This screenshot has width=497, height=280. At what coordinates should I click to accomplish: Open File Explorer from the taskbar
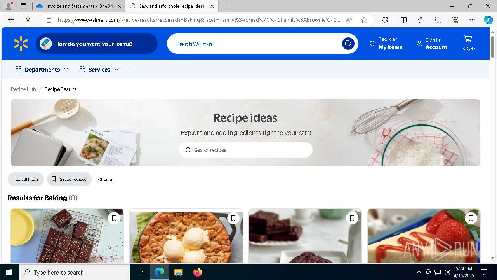pyautogui.click(x=178, y=272)
